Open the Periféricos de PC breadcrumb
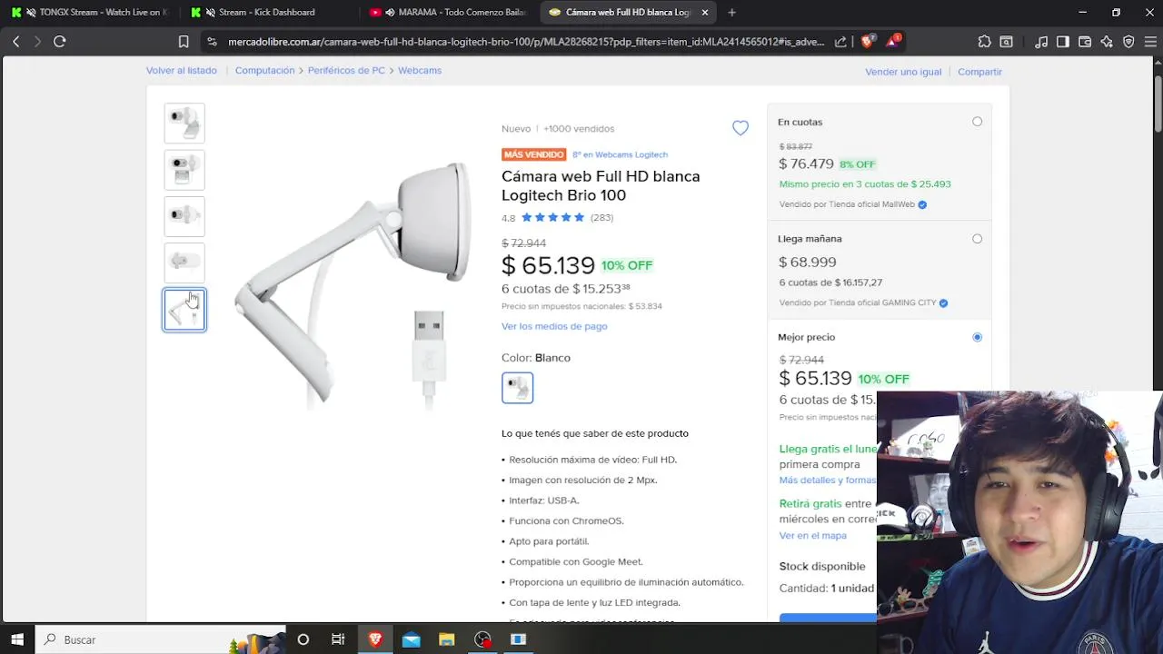1163x654 pixels. click(346, 70)
